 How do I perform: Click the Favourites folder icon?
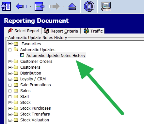pyautogui.click(x=16, y=44)
